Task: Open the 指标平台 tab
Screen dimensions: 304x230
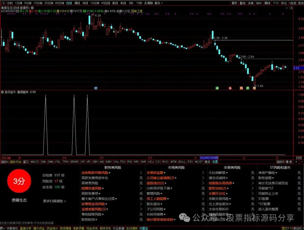Action: coord(15,162)
